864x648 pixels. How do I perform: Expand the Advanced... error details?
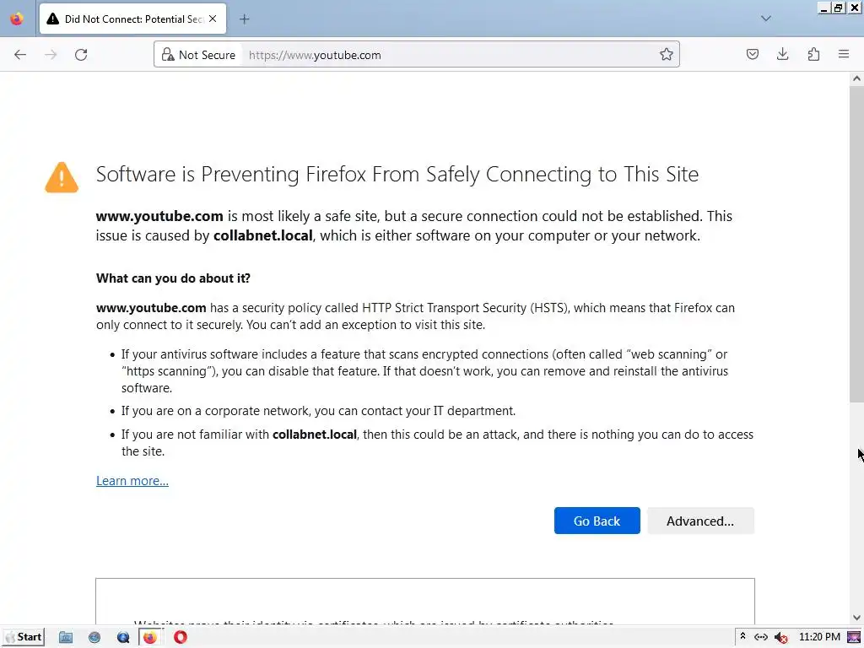coord(700,521)
